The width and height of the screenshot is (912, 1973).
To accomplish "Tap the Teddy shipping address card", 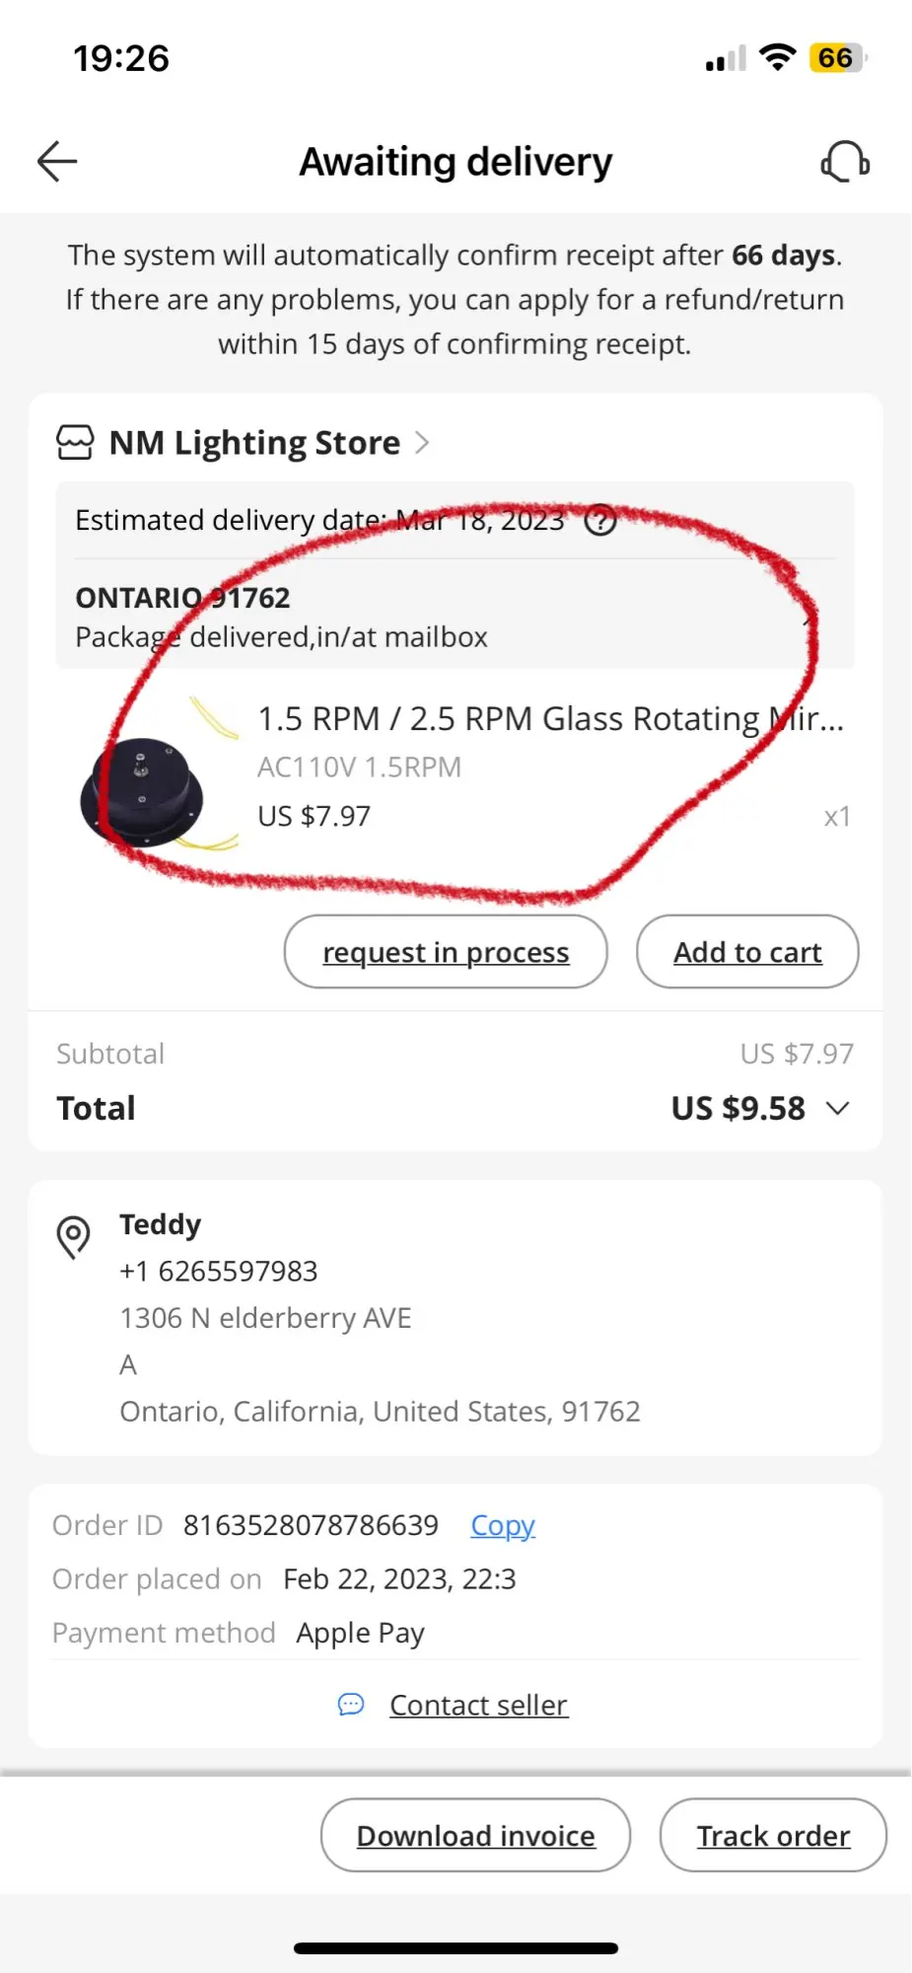I will click(454, 1318).
